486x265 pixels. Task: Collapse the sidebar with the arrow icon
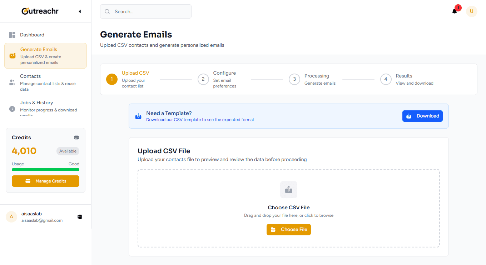pyautogui.click(x=80, y=11)
